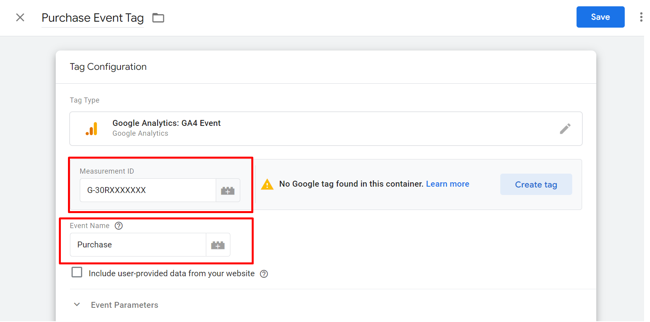
Task: Click the Google Analytics logo icon
Action: point(92,129)
